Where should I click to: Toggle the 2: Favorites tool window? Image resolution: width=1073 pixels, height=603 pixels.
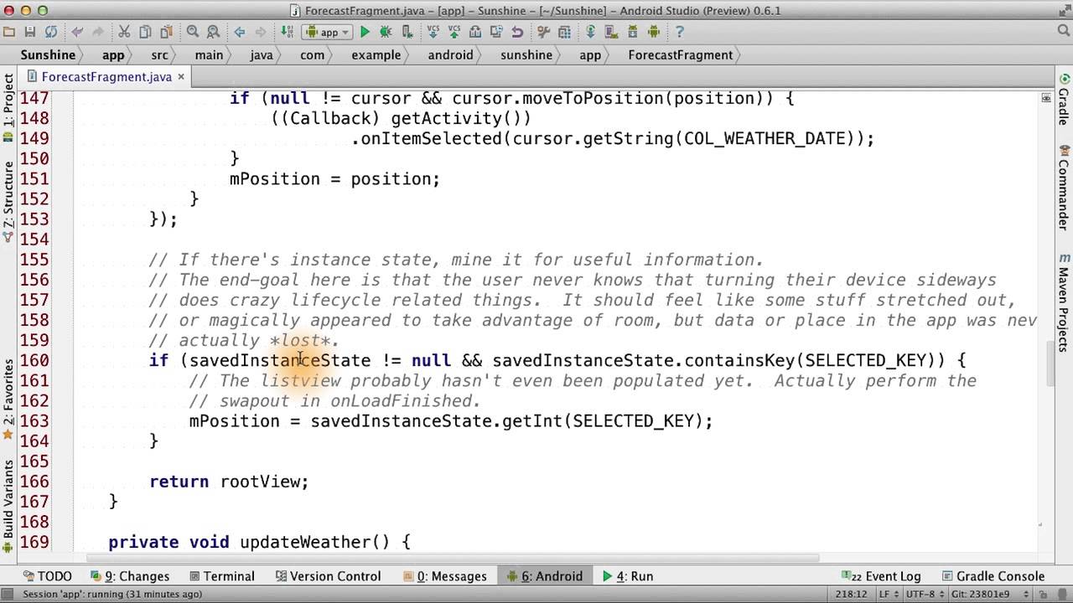pyautogui.click(x=8, y=398)
